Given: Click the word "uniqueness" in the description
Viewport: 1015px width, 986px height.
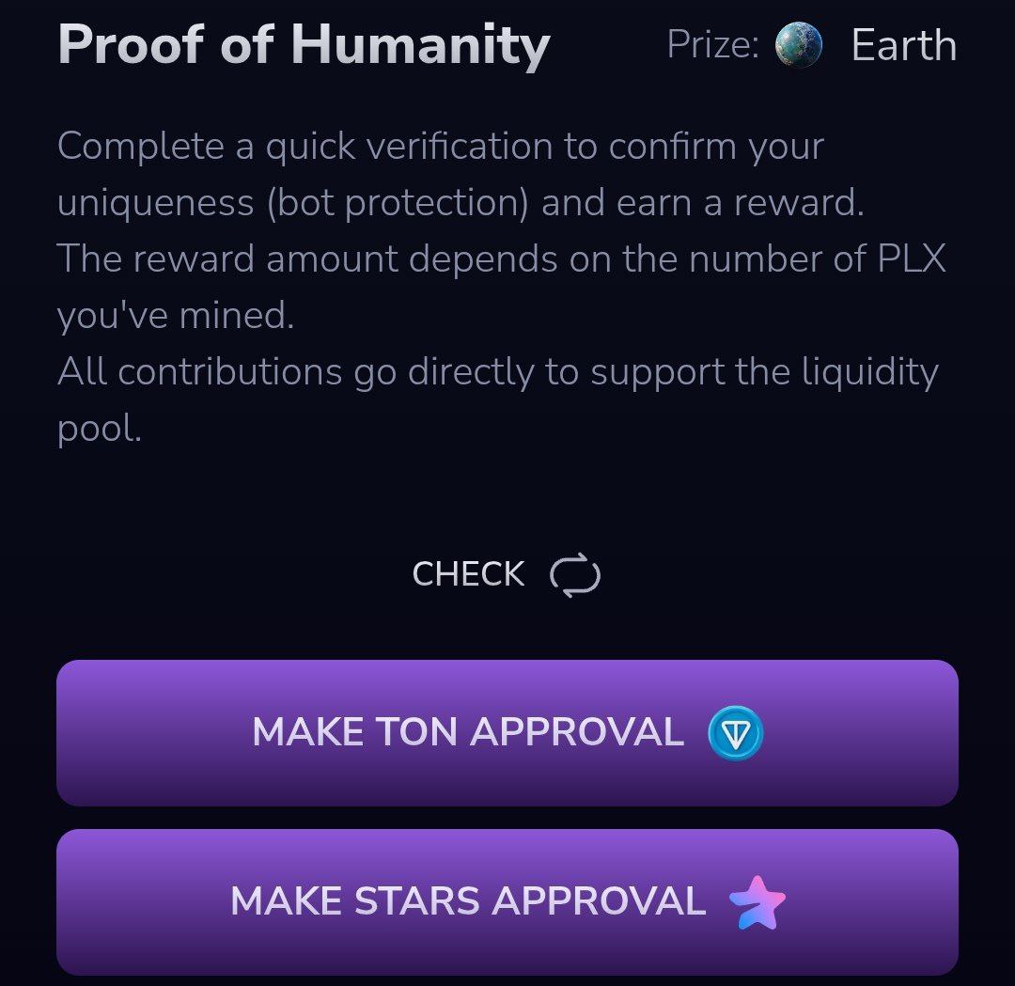Looking at the screenshot, I should pyautogui.click(x=155, y=204).
